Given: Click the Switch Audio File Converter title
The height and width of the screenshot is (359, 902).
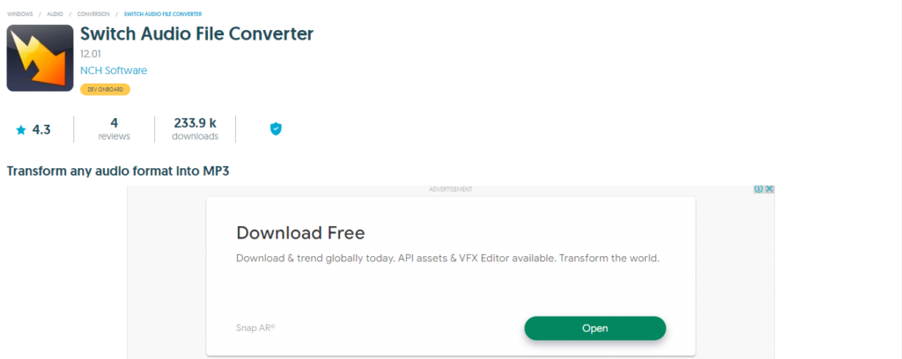Looking at the screenshot, I should point(196,34).
